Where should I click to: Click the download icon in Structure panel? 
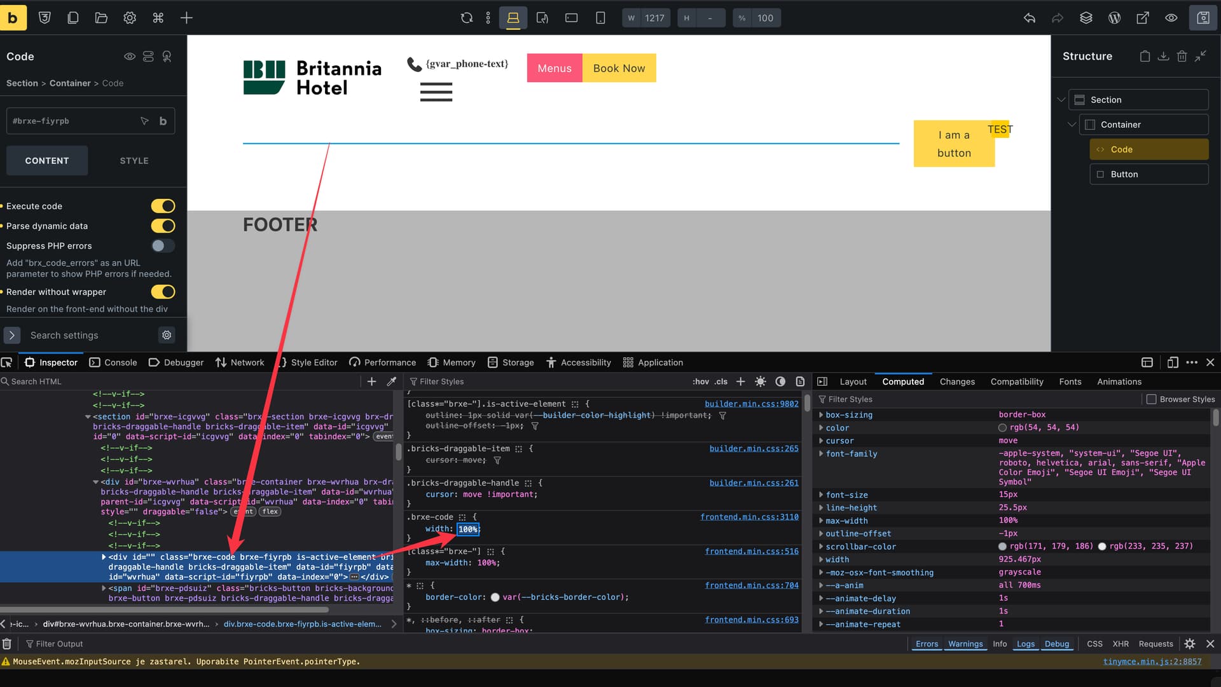point(1163,57)
